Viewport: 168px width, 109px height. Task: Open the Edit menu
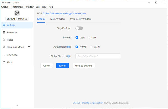(x=38, y=7)
